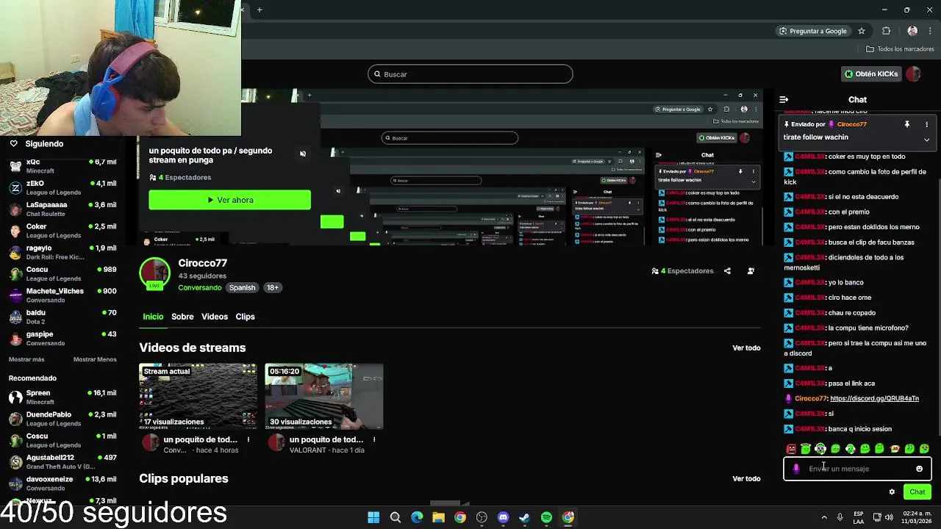Open the user avatar menu near Obtén KICKs
This screenshot has height=529, width=941.
pos(913,74)
